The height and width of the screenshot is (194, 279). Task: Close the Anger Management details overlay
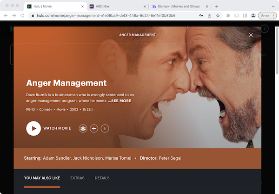pyautogui.click(x=251, y=35)
